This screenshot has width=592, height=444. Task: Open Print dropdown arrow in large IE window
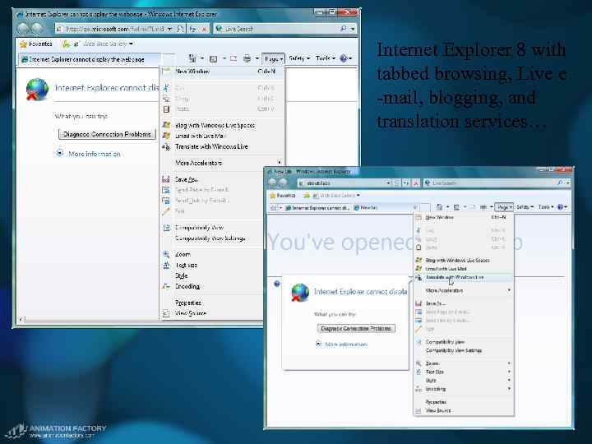coord(257,58)
